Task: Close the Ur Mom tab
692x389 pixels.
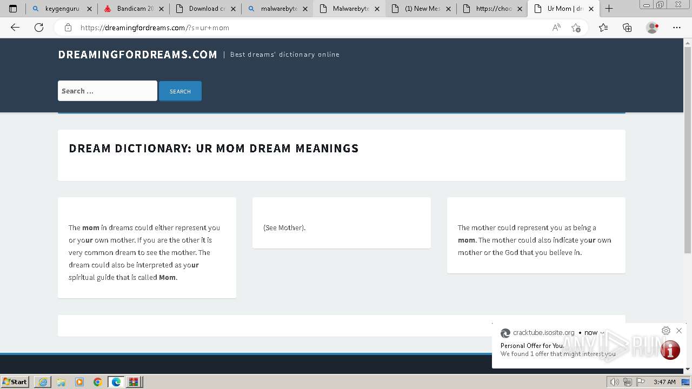Action: click(591, 9)
